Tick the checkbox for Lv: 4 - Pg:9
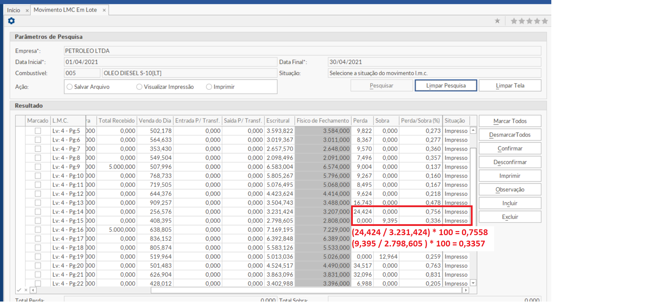655x306 pixels. 38,167
